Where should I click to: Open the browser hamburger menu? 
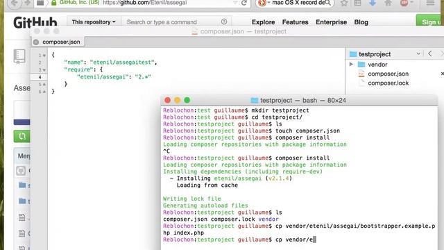[x=430, y=3]
